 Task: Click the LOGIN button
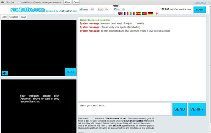200,10
